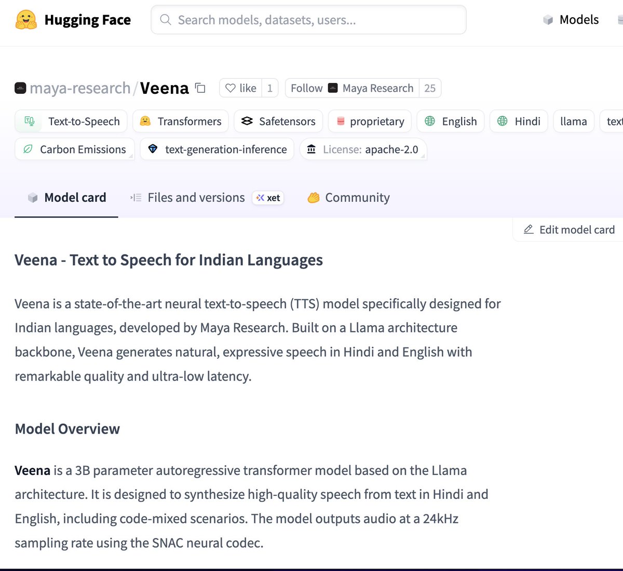Image resolution: width=623 pixels, height=571 pixels.
Task: Click the heart icon in like button
Action: click(x=231, y=88)
